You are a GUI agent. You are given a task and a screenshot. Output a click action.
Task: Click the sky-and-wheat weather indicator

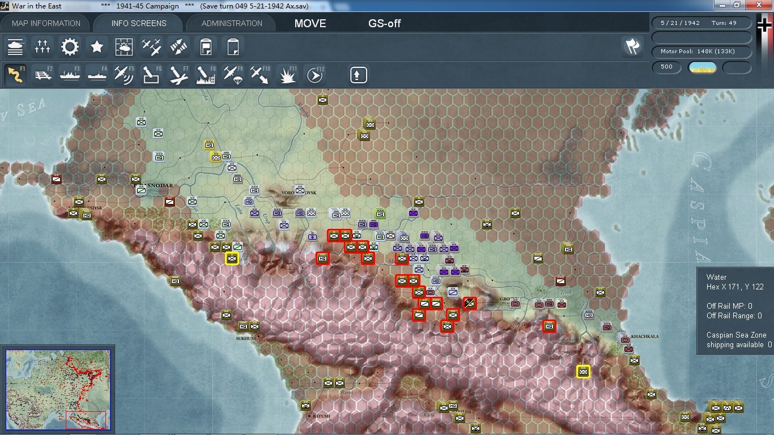[x=703, y=67]
